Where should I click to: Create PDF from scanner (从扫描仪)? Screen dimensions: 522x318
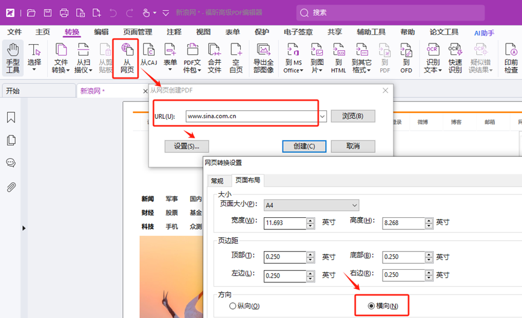coord(83,58)
